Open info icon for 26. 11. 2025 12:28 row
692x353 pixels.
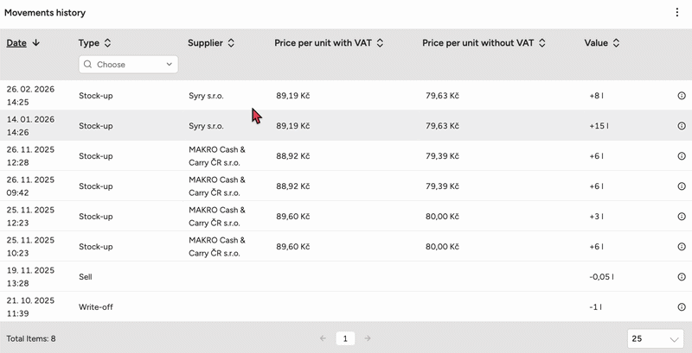pyautogui.click(x=682, y=156)
